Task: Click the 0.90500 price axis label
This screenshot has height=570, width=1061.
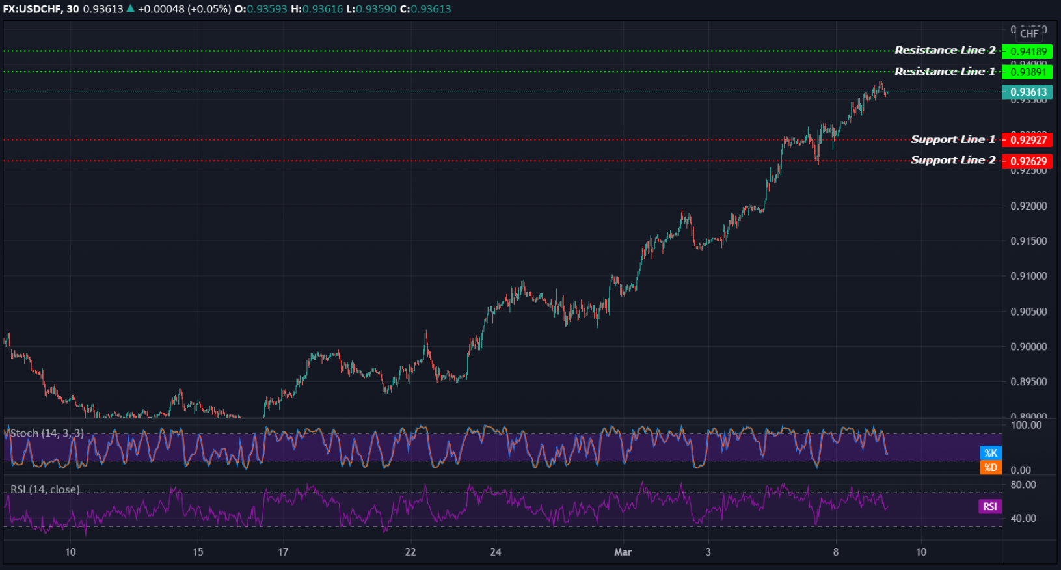Action: coord(1028,312)
